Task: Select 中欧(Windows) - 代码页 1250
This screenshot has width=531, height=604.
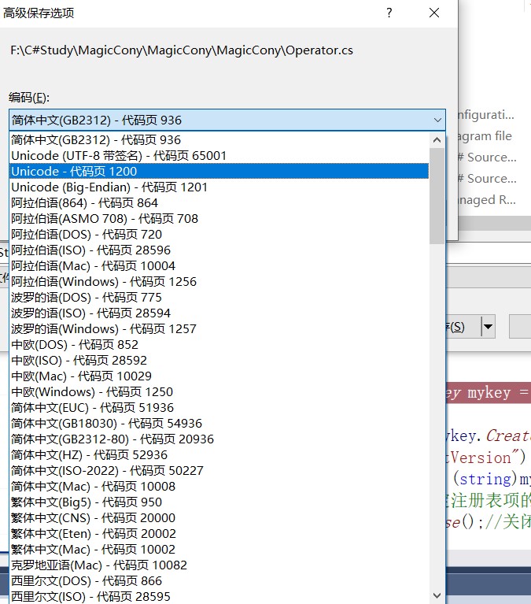Action: pos(219,392)
